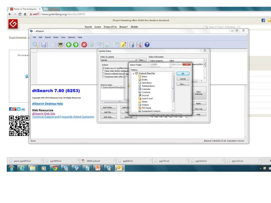
Task: Open Facebook icon in browser top right
Action: pos(263,20)
